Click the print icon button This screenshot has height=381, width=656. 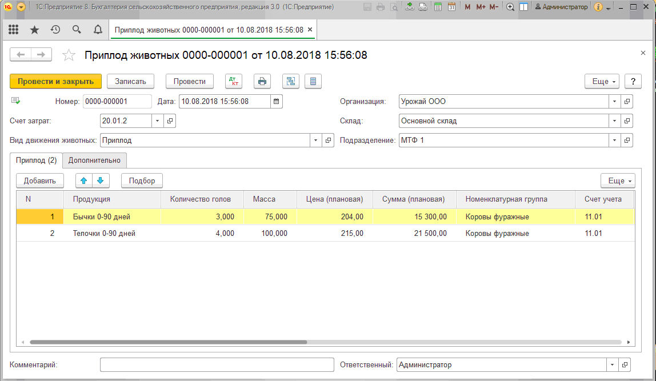click(262, 81)
